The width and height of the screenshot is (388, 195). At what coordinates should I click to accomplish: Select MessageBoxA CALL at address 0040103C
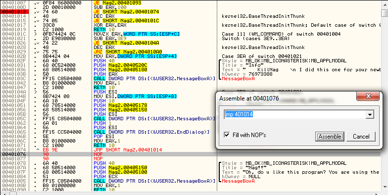point(154,78)
